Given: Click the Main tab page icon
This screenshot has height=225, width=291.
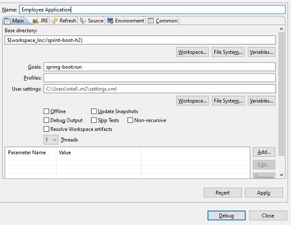Looking at the screenshot, I should 7,21.
